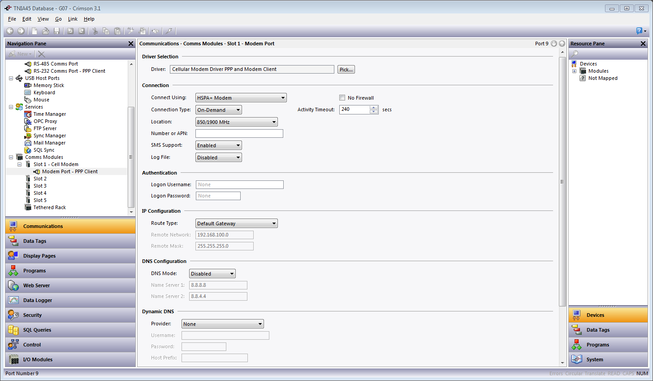The width and height of the screenshot is (653, 381).
Task: Collapse the Services tree node
Action: point(11,107)
